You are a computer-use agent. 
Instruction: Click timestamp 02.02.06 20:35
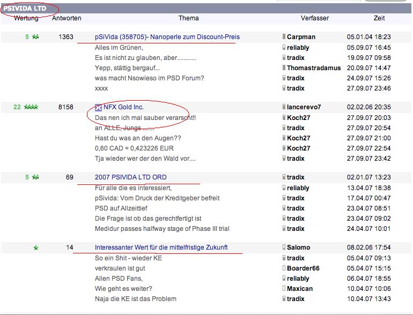(369, 107)
